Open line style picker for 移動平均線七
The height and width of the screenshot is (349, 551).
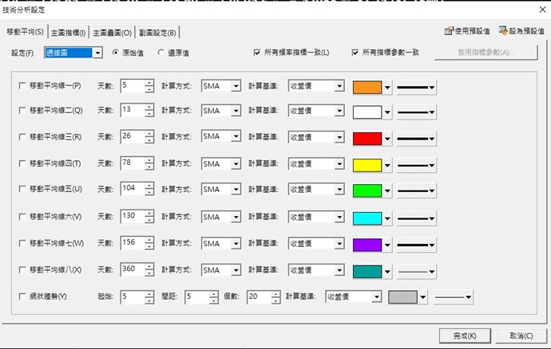pos(422,243)
